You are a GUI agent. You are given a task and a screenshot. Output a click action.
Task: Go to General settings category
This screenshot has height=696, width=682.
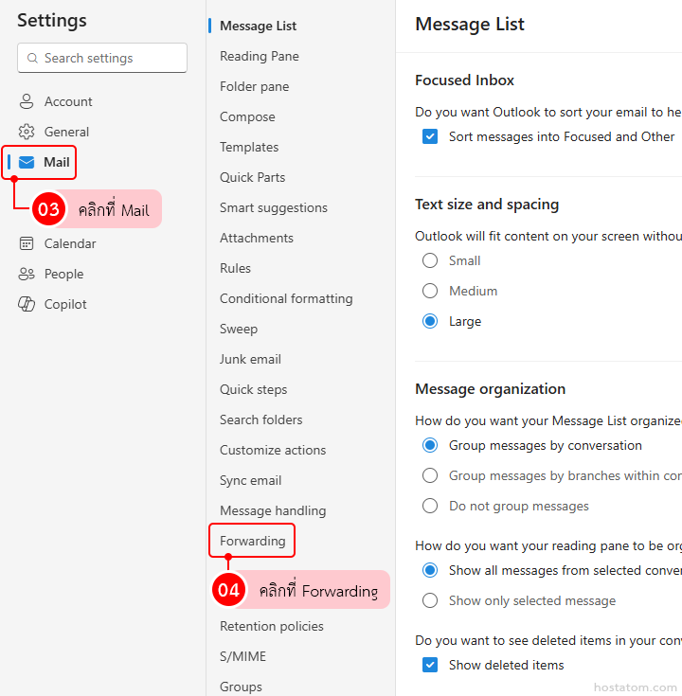66,132
